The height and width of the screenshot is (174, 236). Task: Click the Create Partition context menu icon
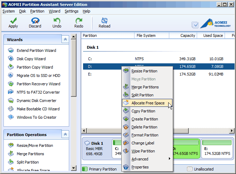click(126, 119)
